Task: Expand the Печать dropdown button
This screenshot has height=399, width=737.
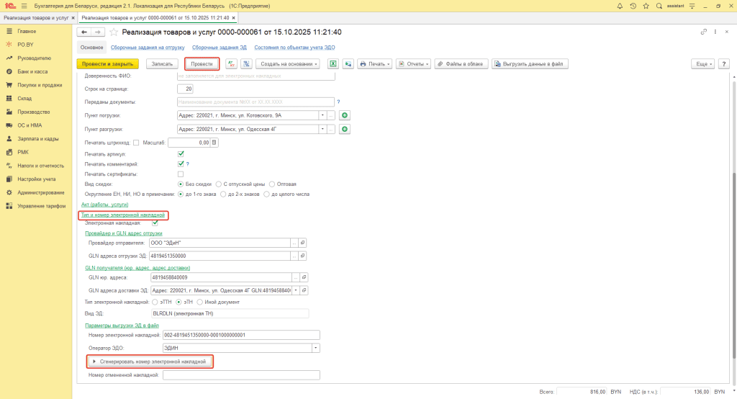Action: tap(375, 63)
